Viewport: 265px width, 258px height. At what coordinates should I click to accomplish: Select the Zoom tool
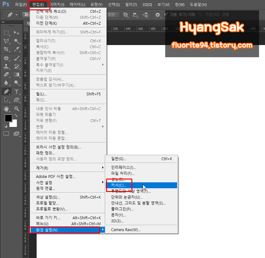(x=16, y=109)
